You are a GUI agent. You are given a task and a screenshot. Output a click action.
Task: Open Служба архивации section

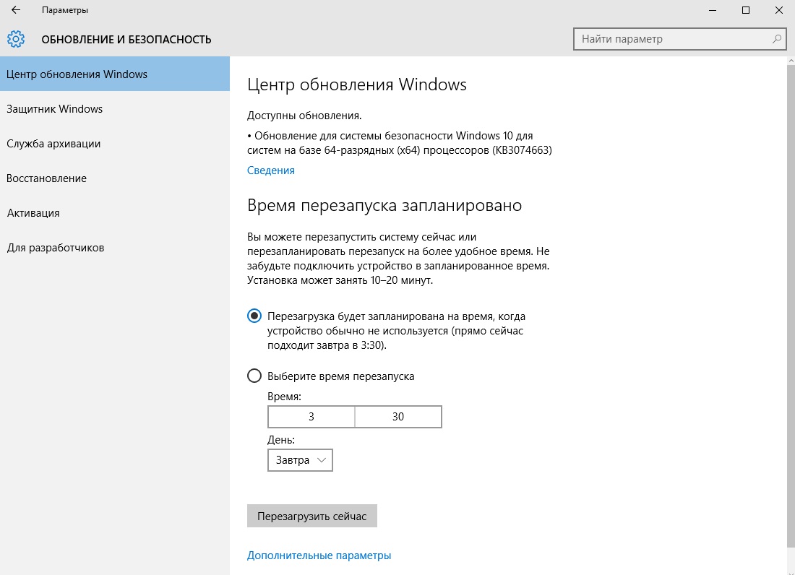coord(115,143)
